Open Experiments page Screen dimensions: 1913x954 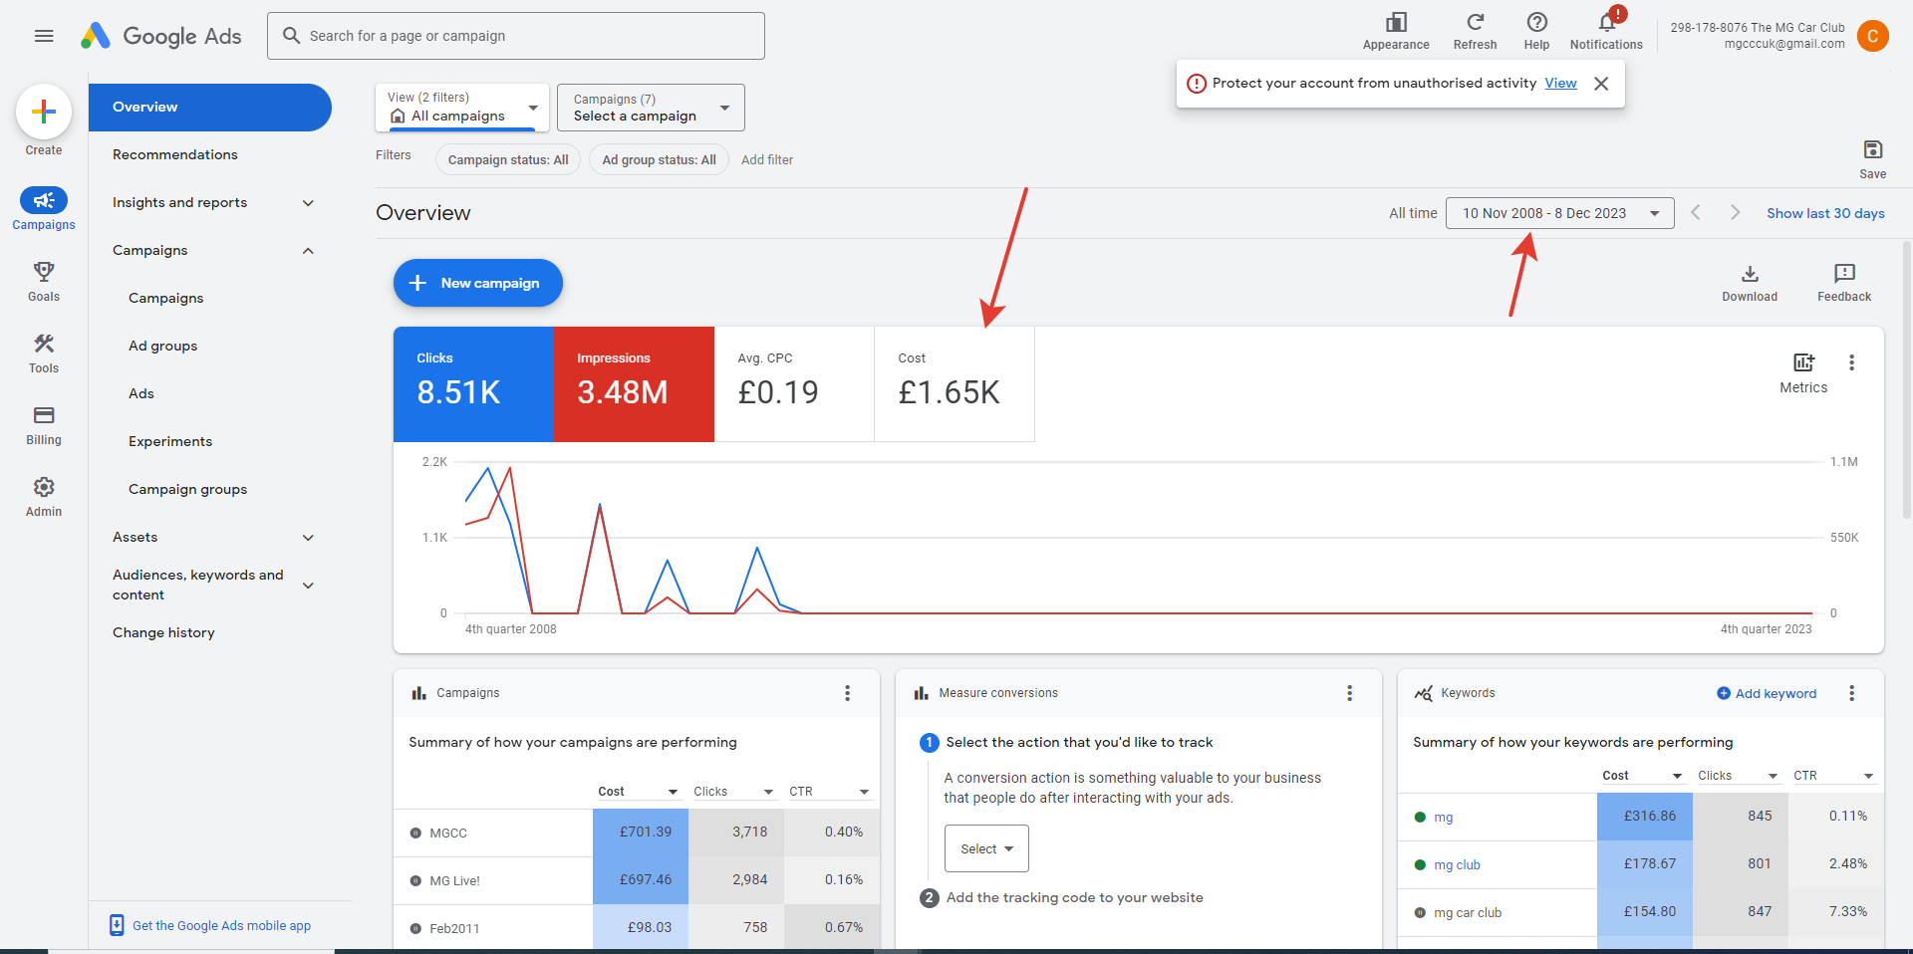tap(170, 442)
